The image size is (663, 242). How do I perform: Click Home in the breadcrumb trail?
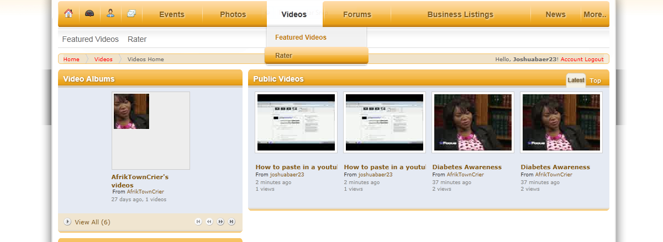coord(71,59)
